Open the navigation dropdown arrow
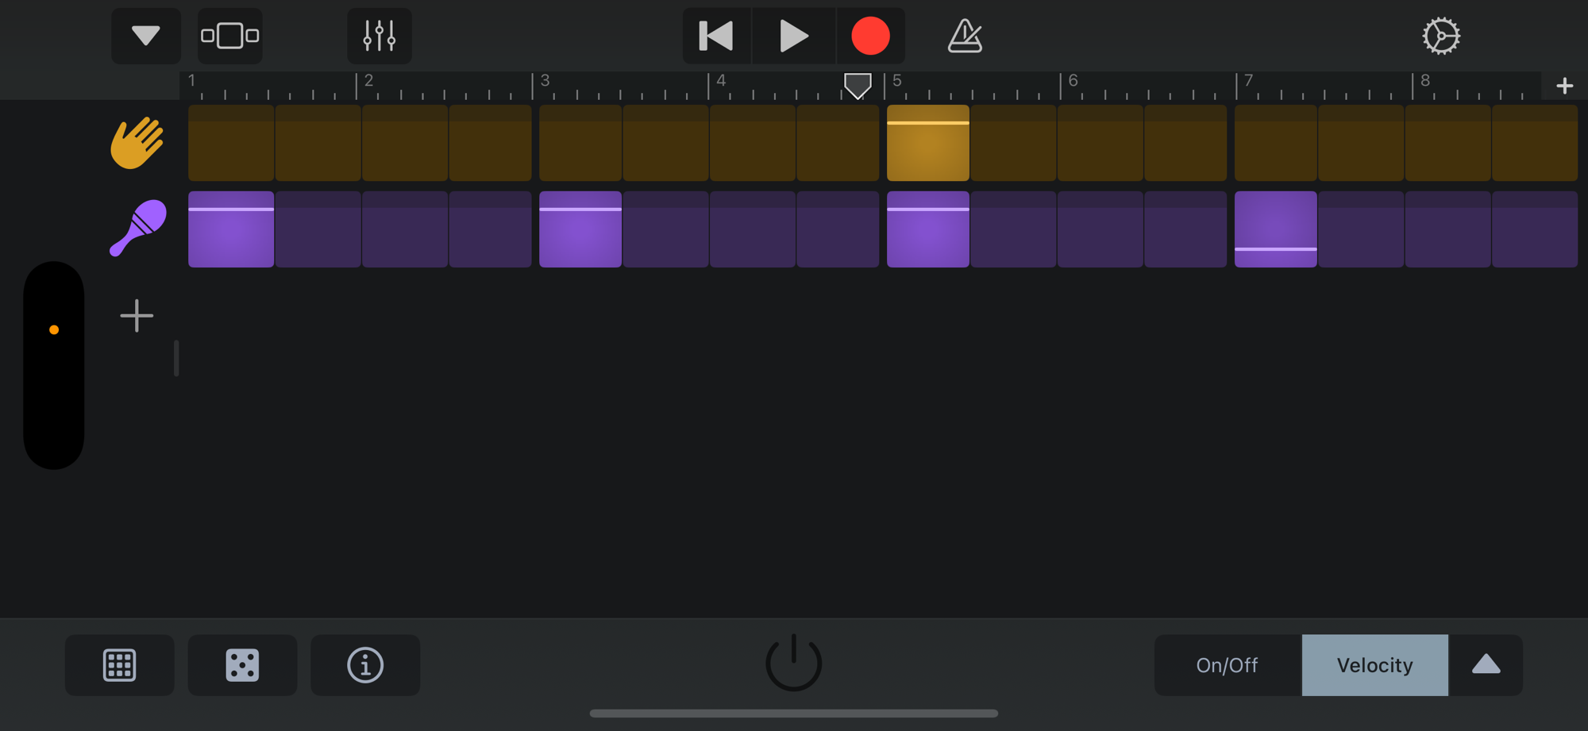This screenshot has width=1588, height=731. pyautogui.click(x=145, y=36)
